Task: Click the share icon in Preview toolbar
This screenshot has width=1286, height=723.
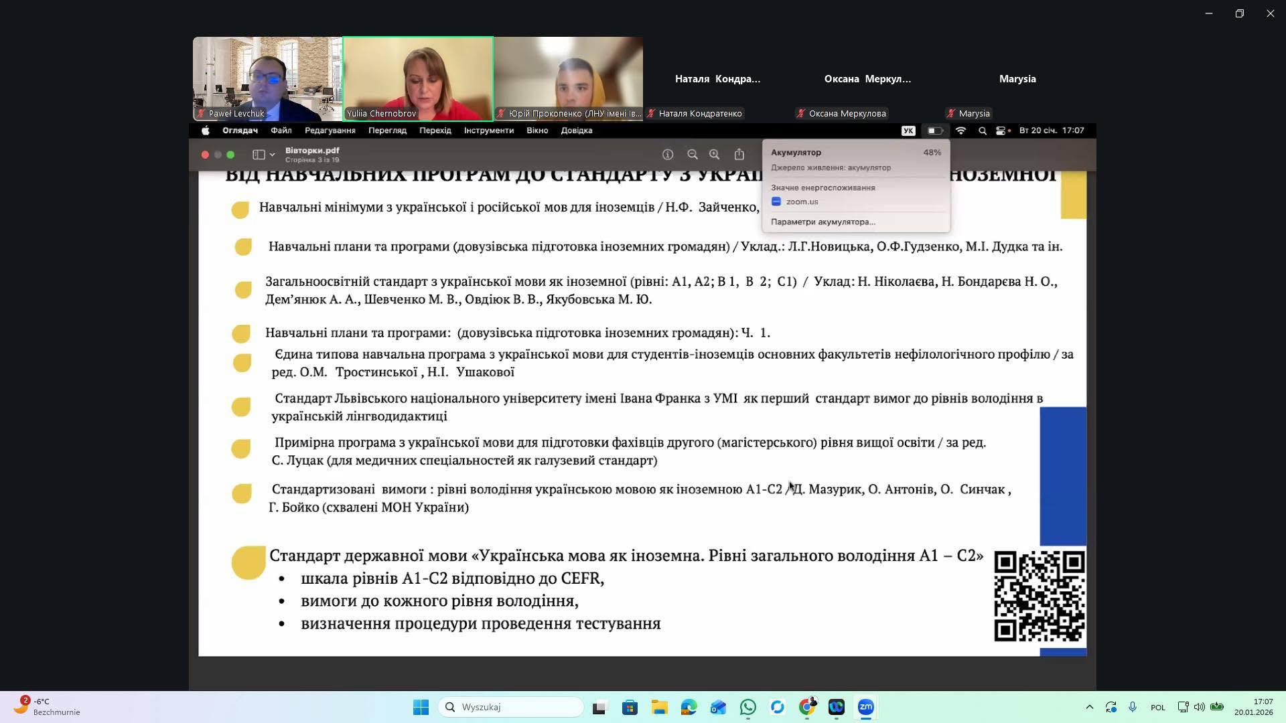Action: 739,155
